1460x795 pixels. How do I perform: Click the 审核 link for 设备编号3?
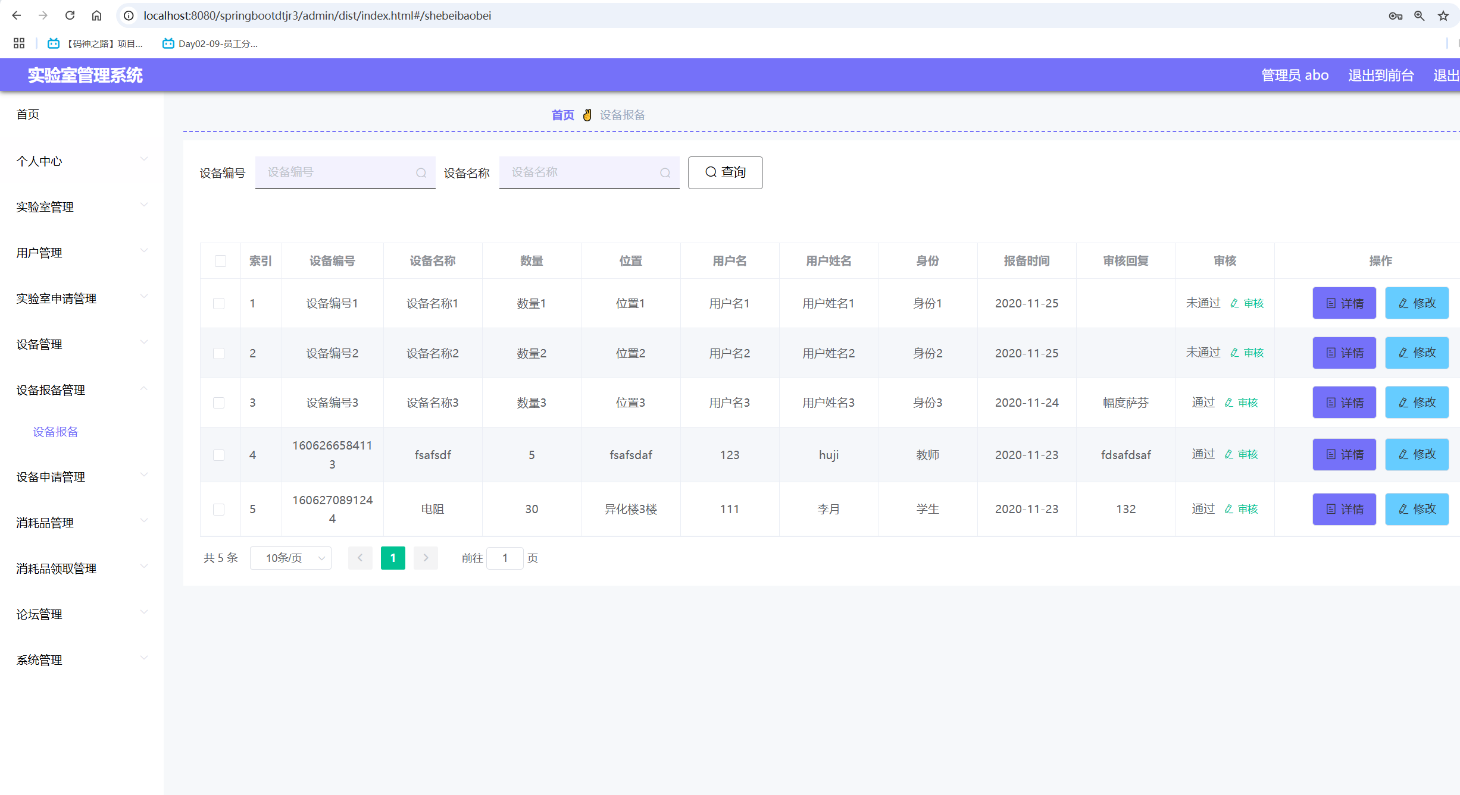[1242, 403]
